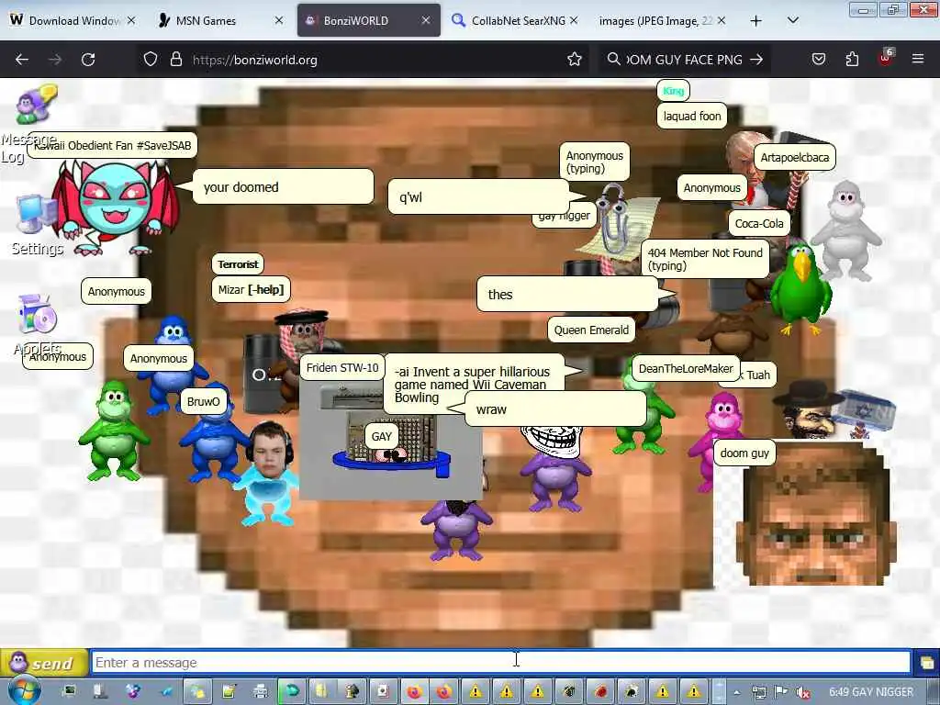940x705 pixels.
Task: Click the red bat-winged character
Action: (114, 207)
